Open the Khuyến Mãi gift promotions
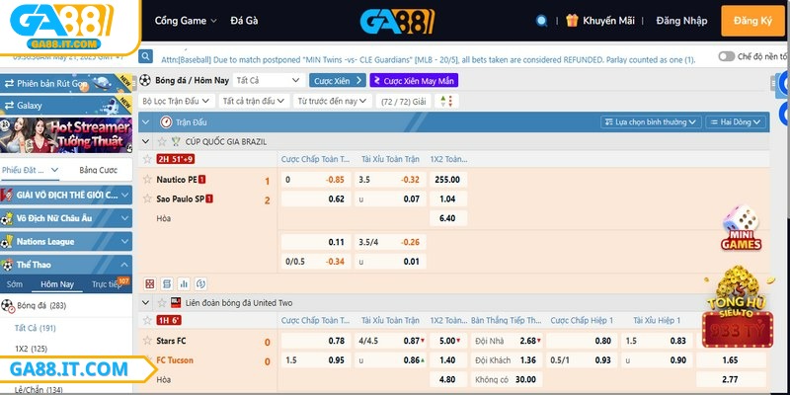This screenshot has width=790, height=395. click(x=600, y=21)
